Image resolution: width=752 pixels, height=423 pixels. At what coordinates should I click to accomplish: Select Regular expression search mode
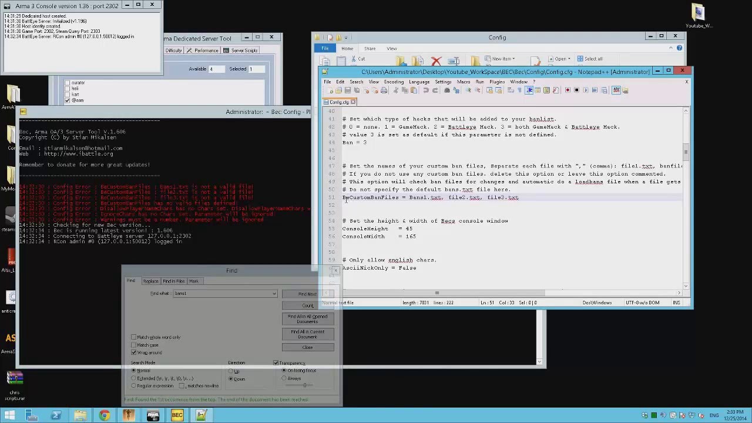tap(134, 386)
